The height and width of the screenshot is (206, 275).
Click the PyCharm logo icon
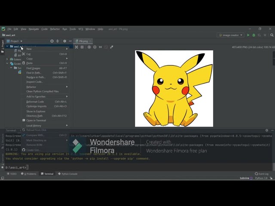click(x=3, y=29)
